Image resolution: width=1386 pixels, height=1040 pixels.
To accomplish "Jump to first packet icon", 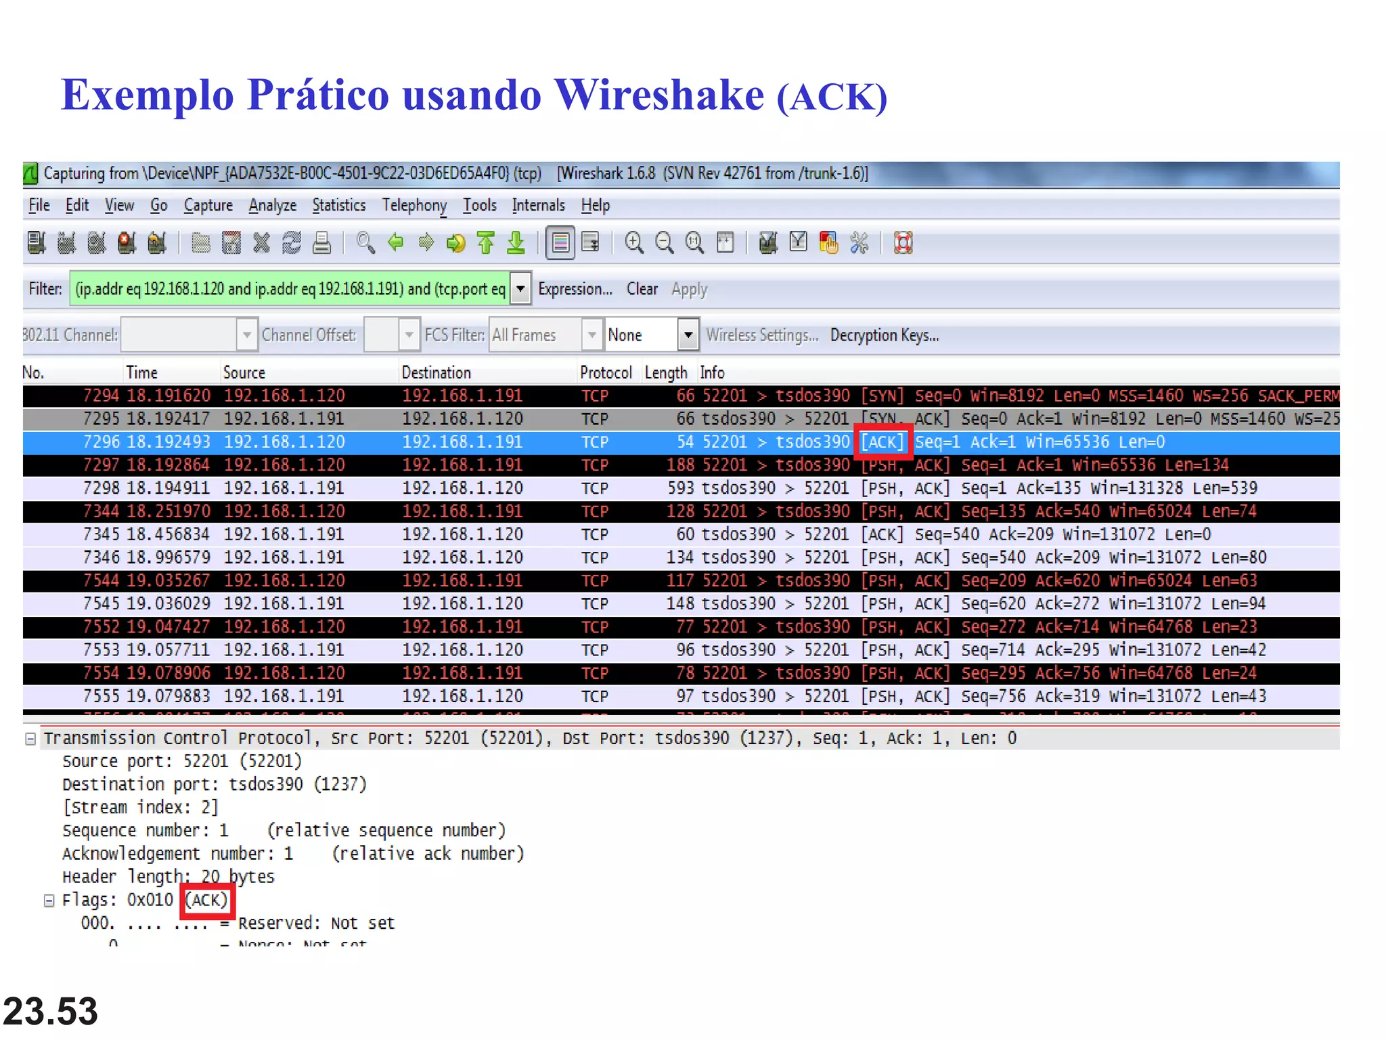I will [486, 242].
